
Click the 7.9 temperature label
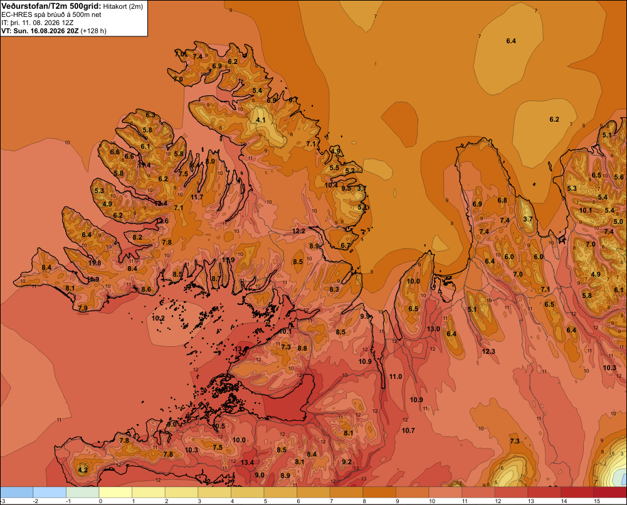coord(83,308)
